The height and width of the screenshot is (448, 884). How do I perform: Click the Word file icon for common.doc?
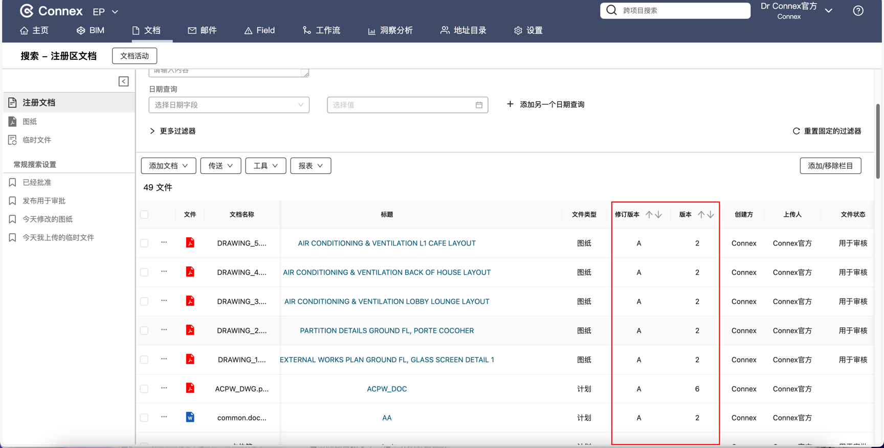coord(190,417)
